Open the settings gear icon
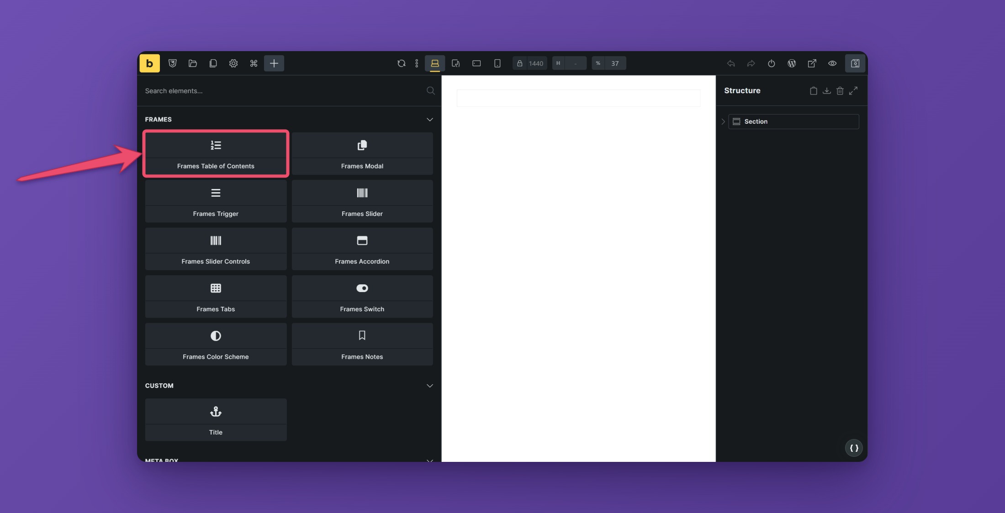Viewport: 1005px width, 513px height. pos(233,63)
